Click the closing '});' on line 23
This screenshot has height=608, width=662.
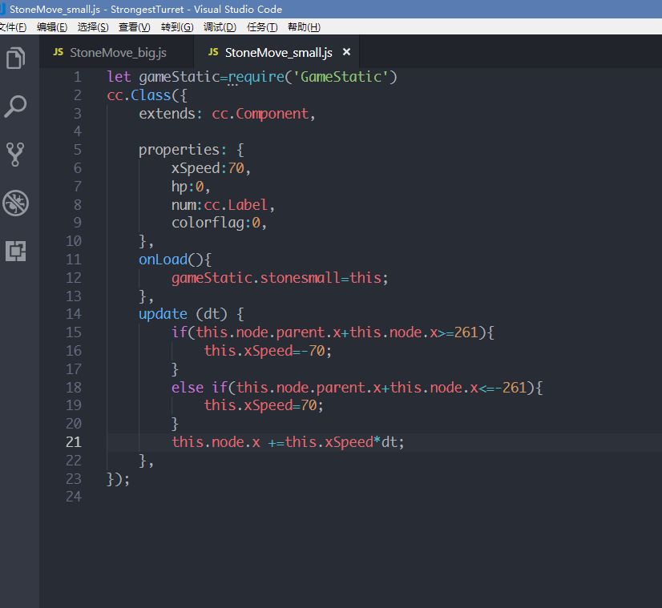pyautogui.click(x=118, y=479)
